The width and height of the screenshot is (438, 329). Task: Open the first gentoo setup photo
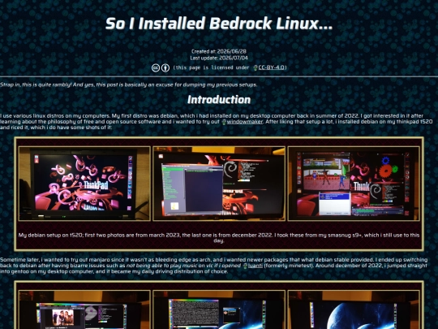point(84,310)
